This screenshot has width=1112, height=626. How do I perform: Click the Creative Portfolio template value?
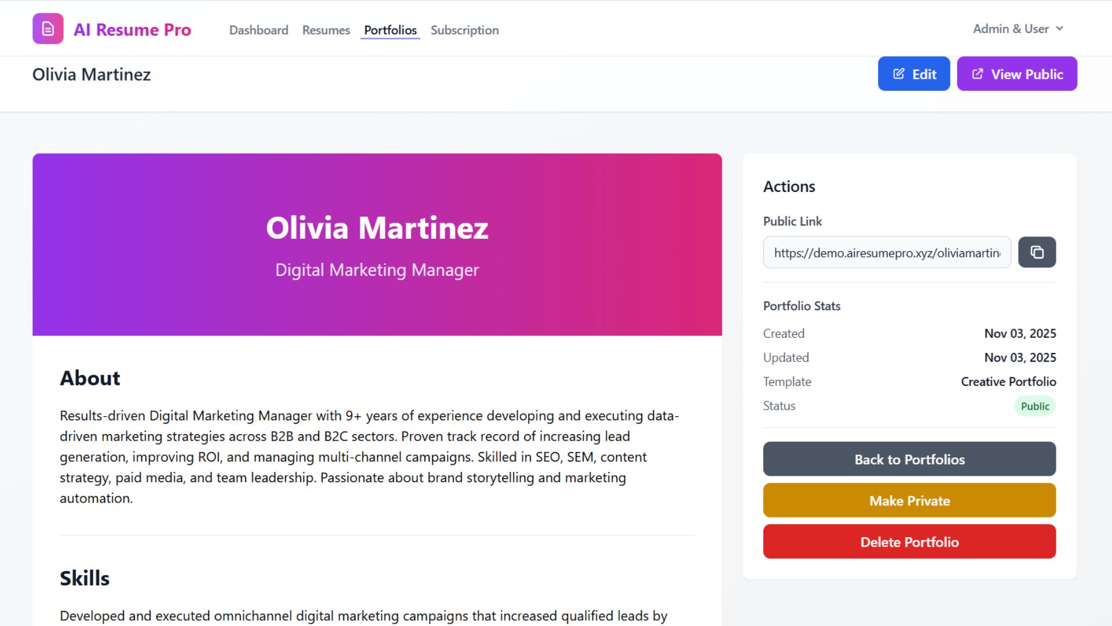pos(1008,381)
